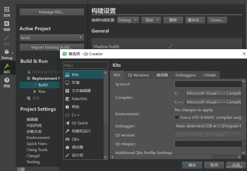Click the text editor icon beside 文本编辑器
The image size is (247, 171).
pos(67,91)
